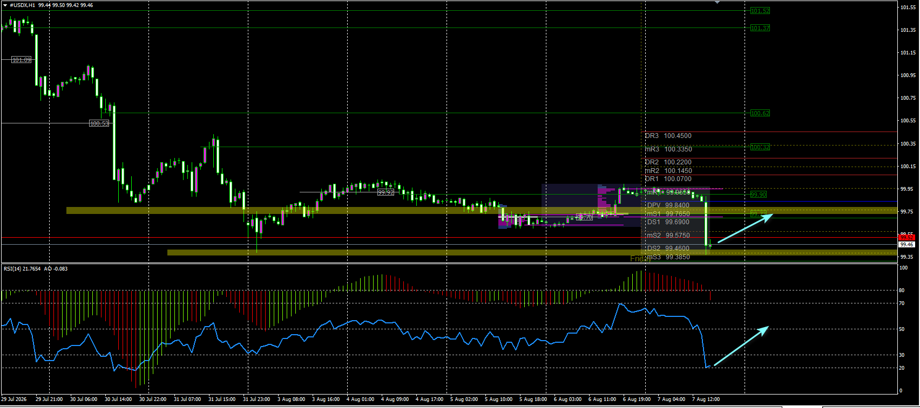
Task: Click the gray boxed 101.09 level label
Action: click(21, 60)
